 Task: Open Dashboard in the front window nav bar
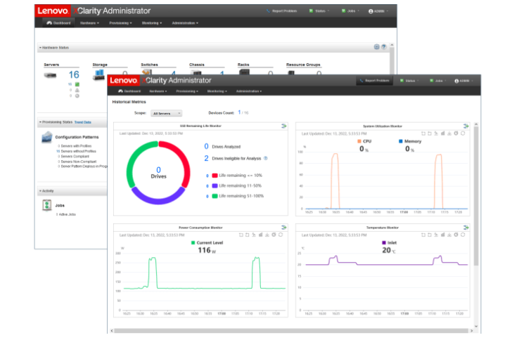[x=129, y=91]
